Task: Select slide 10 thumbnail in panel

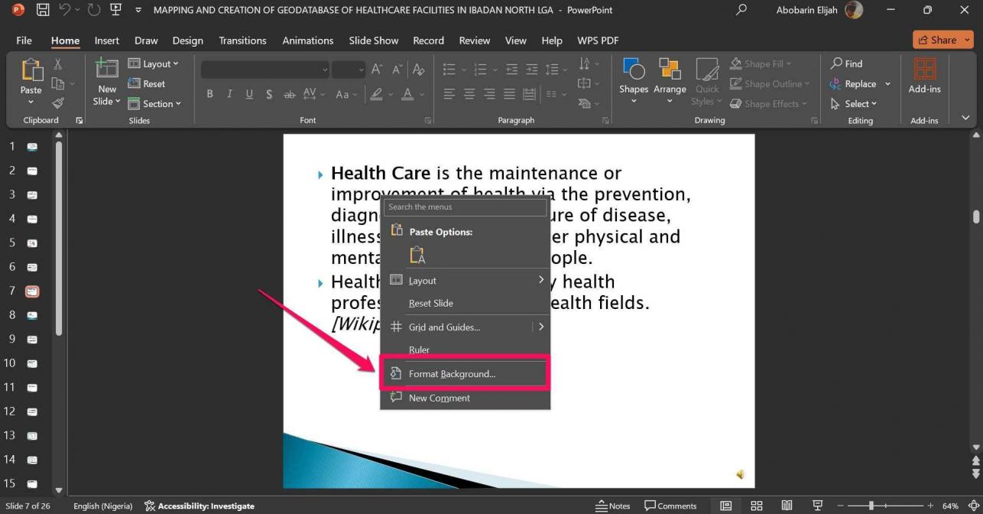Action: (32, 363)
